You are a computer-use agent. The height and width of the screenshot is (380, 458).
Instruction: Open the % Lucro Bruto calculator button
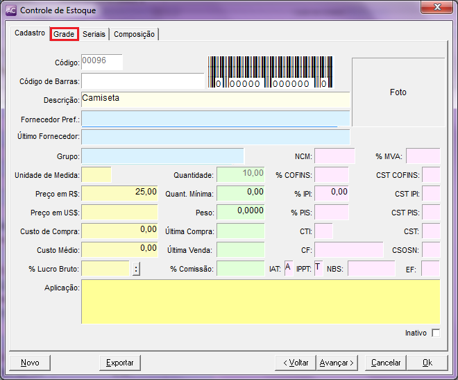pos(136,269)
